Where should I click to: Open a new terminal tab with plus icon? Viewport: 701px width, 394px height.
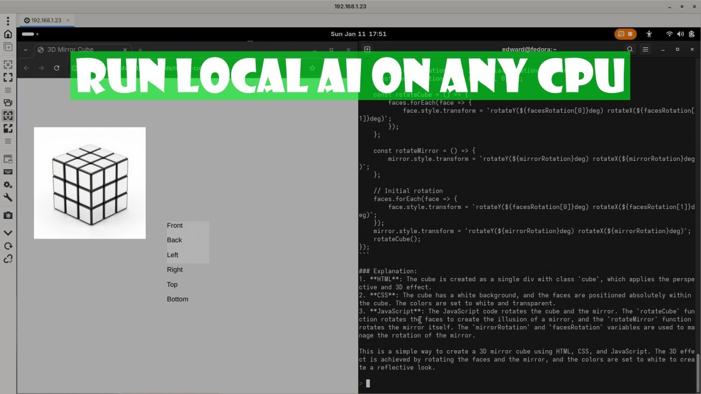(367, 49)
